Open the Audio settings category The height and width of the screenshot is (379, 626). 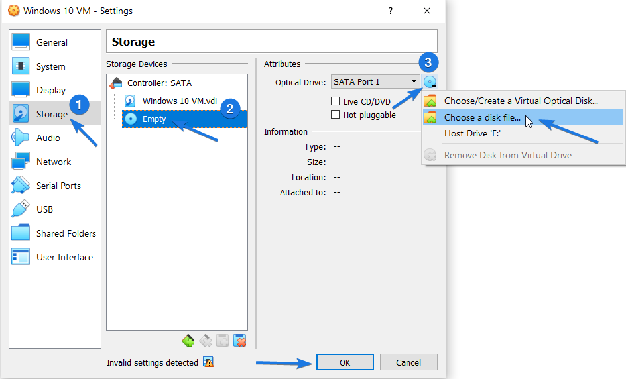[55, 138]
